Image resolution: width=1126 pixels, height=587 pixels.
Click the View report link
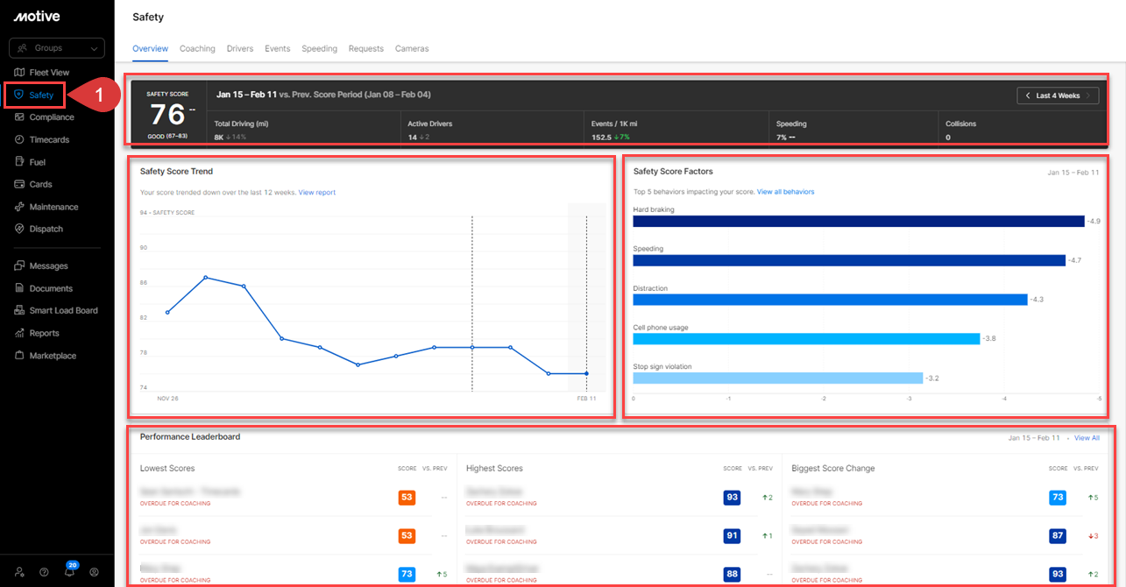316,193
